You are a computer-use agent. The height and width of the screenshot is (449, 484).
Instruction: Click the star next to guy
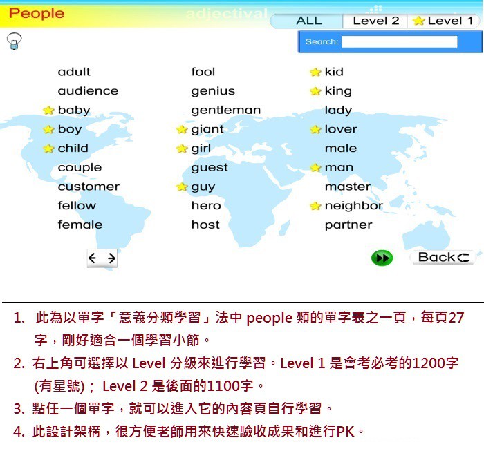pos(182,187)
